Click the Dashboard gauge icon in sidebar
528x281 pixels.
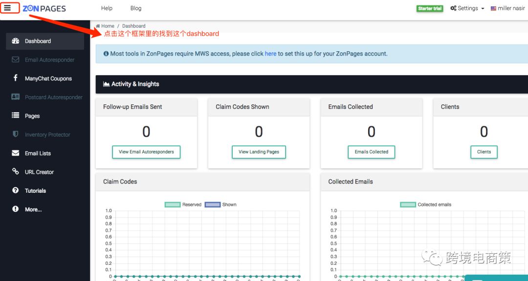pos(15,41)
